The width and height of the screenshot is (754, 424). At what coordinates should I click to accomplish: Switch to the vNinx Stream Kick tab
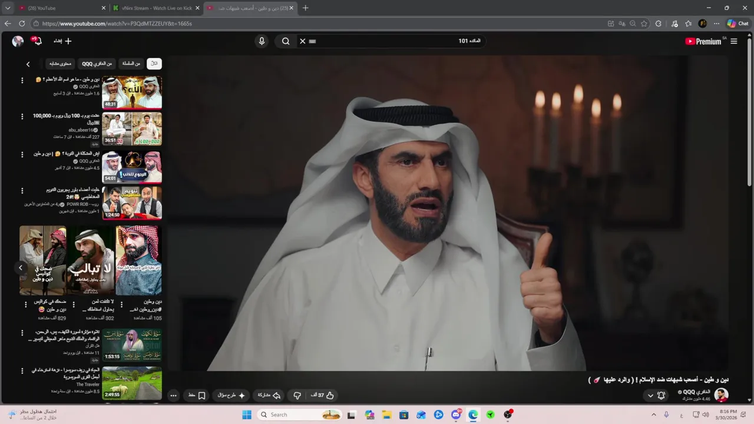pyautogui.click(x=156, y=8)
